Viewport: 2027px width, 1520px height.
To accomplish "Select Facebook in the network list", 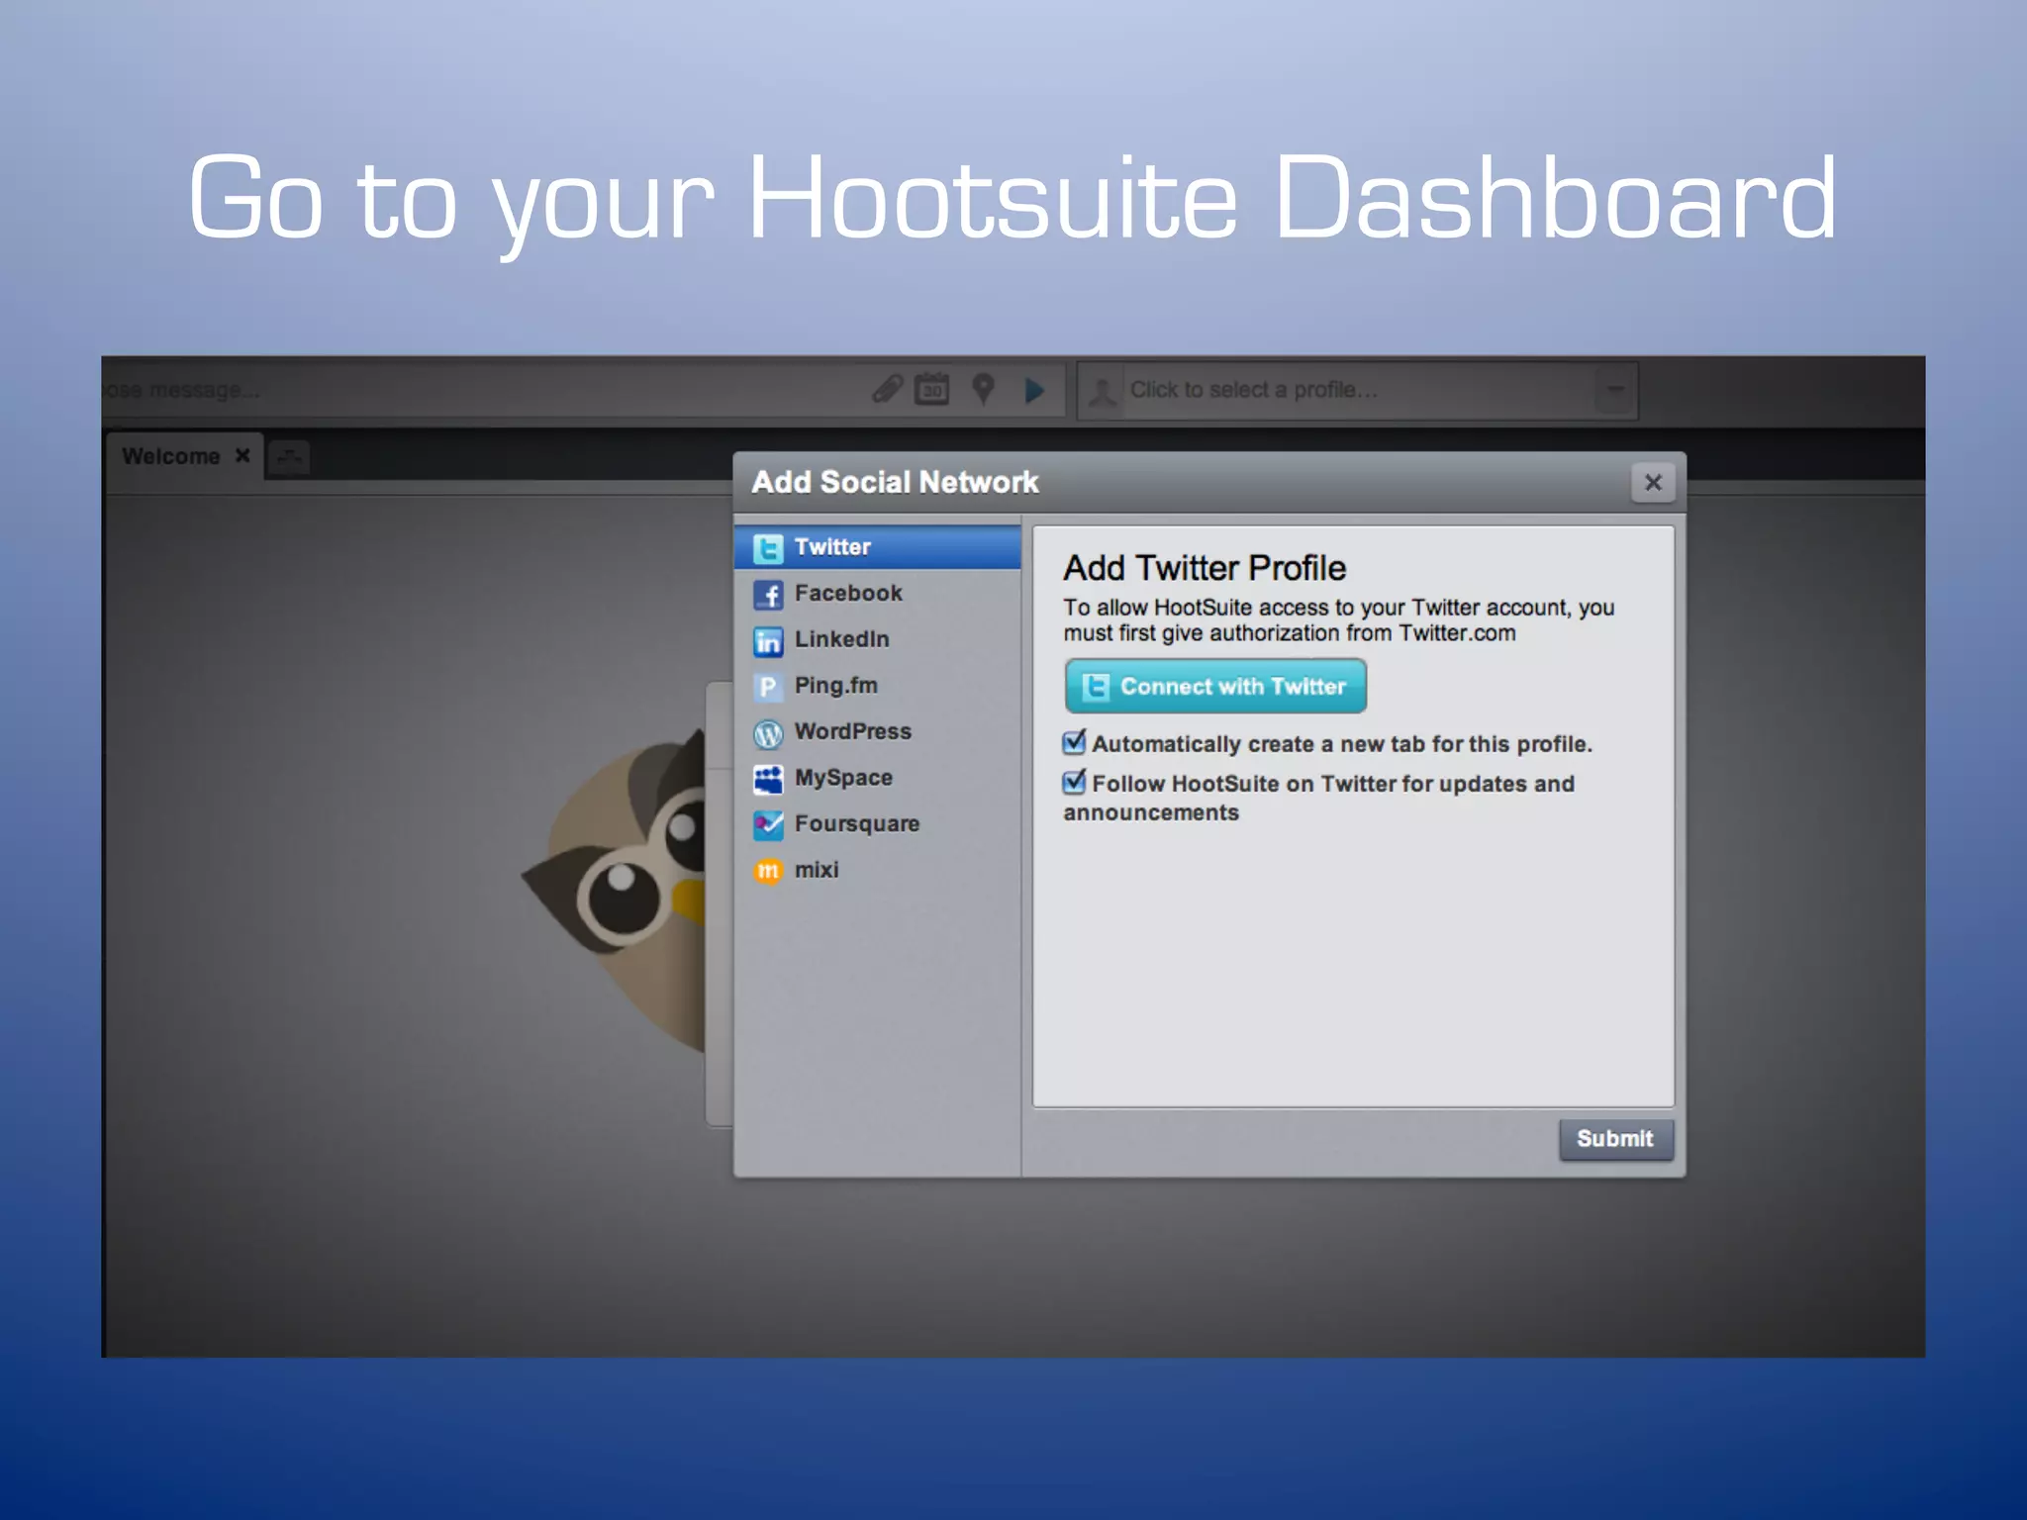I will click(x=878, y=594).
